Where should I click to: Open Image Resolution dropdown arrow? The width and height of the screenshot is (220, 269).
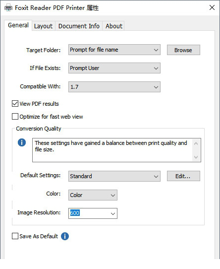tap(113, 214)
